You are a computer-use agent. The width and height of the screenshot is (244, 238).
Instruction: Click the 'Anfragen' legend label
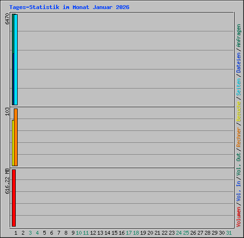238,36
